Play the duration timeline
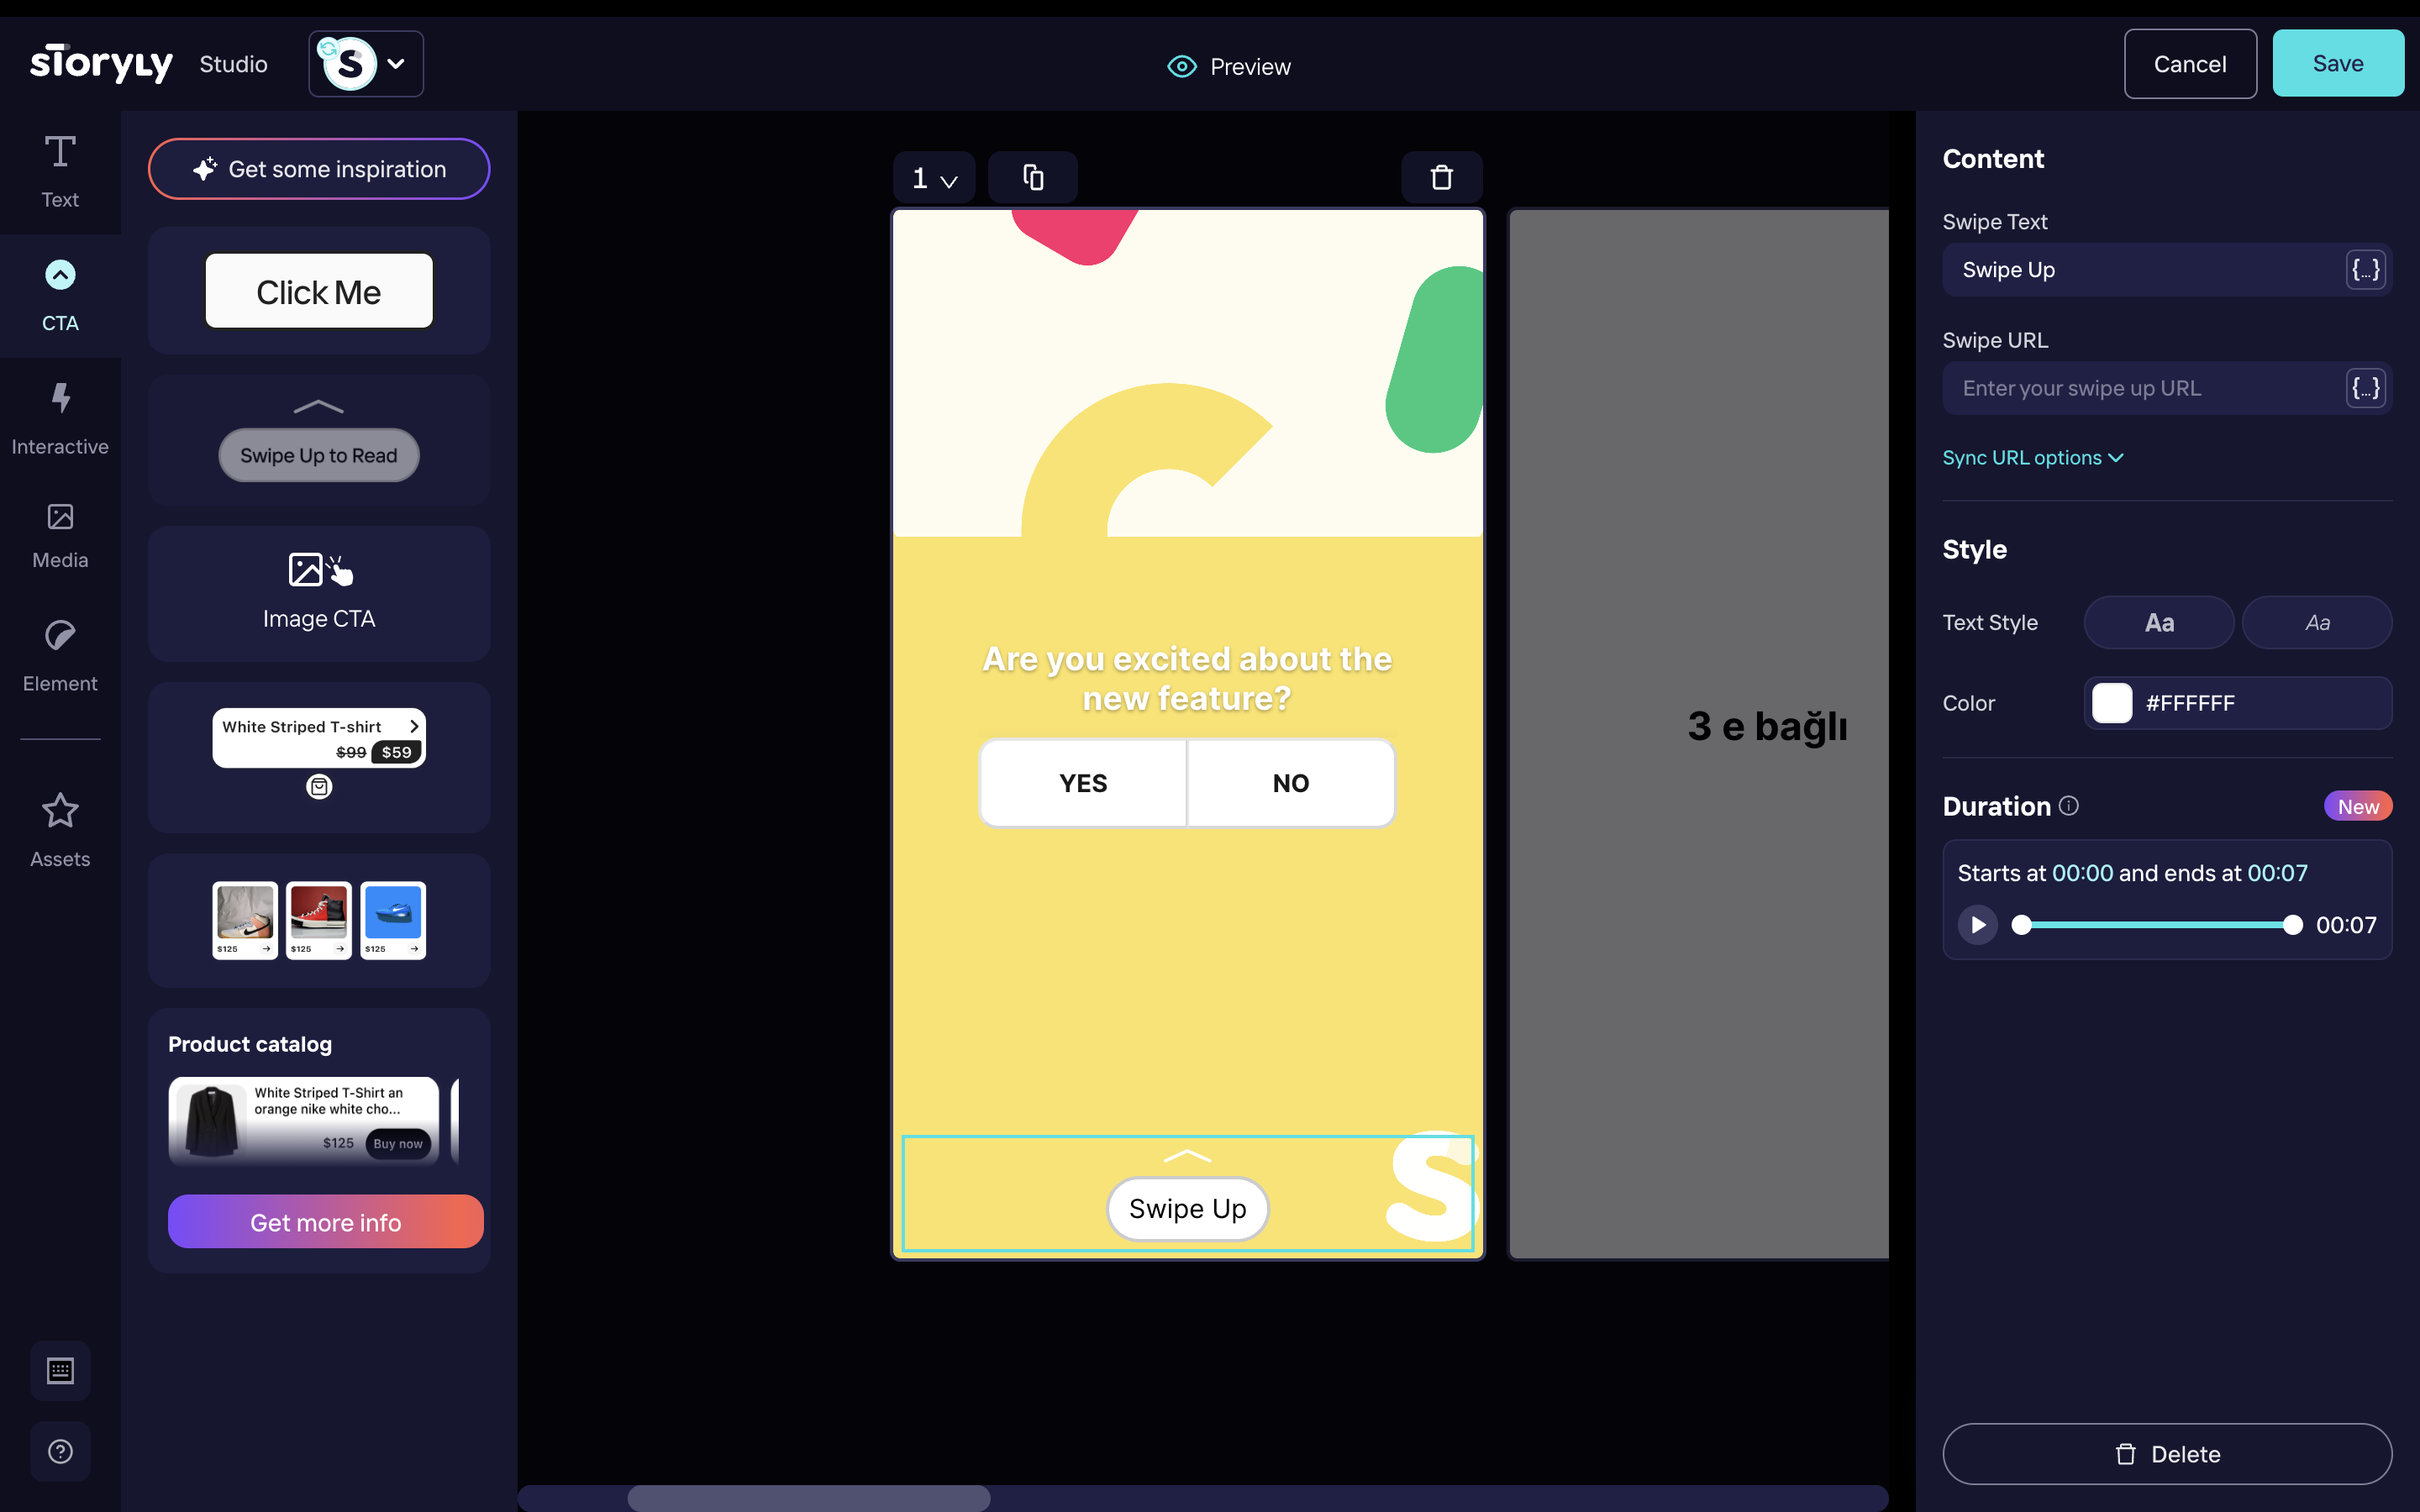The height and width of the screenshot is (1512, 2420). point(1977,925)
